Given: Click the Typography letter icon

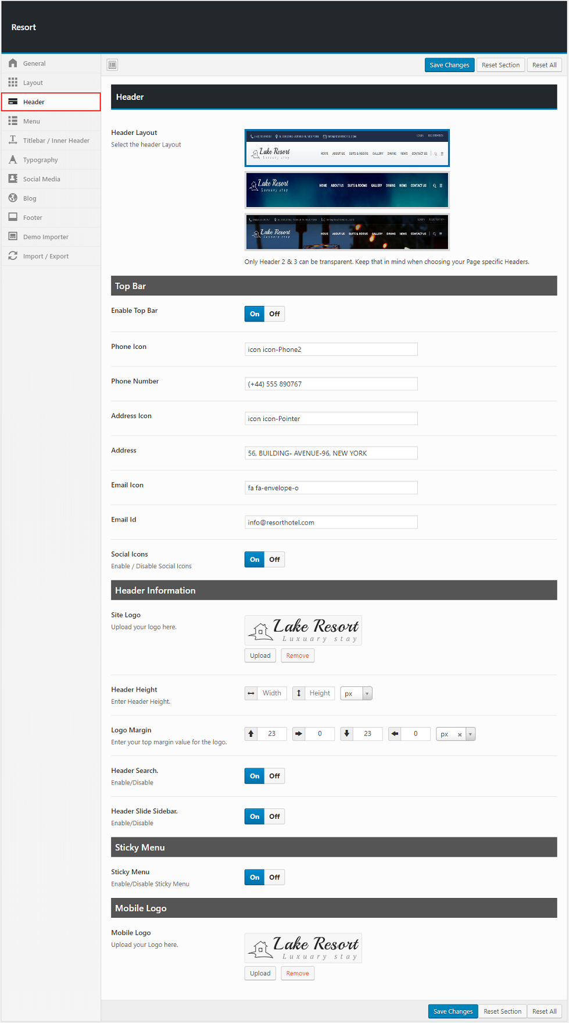Looking at the screenshot, I should [13, 159].
